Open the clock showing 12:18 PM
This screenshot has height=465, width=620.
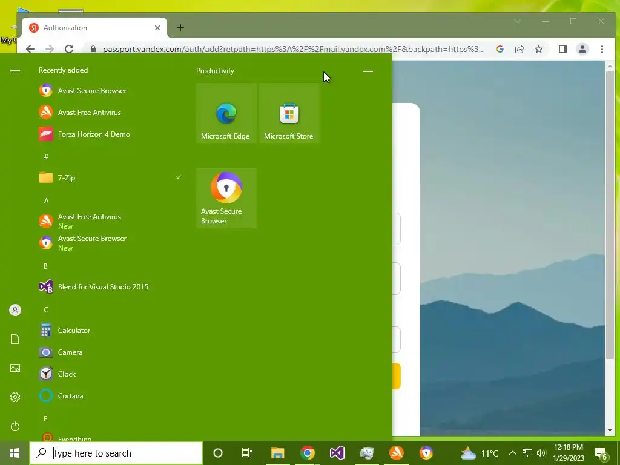[569, 453]
